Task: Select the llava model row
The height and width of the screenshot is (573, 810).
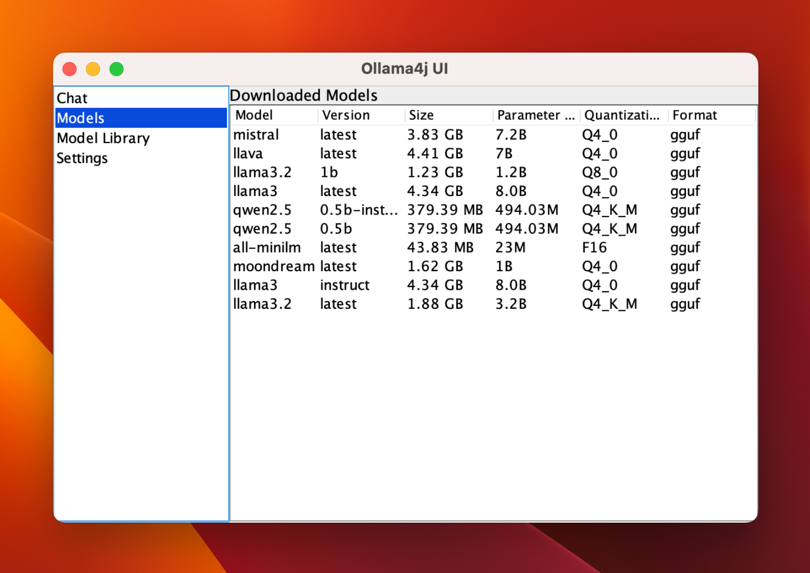Action: coord(248,154)
